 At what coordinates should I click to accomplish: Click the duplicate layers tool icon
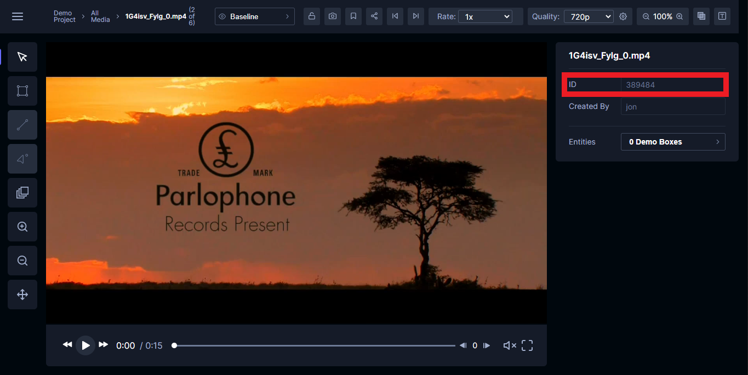pyautogui.click(x=22, y=193)
